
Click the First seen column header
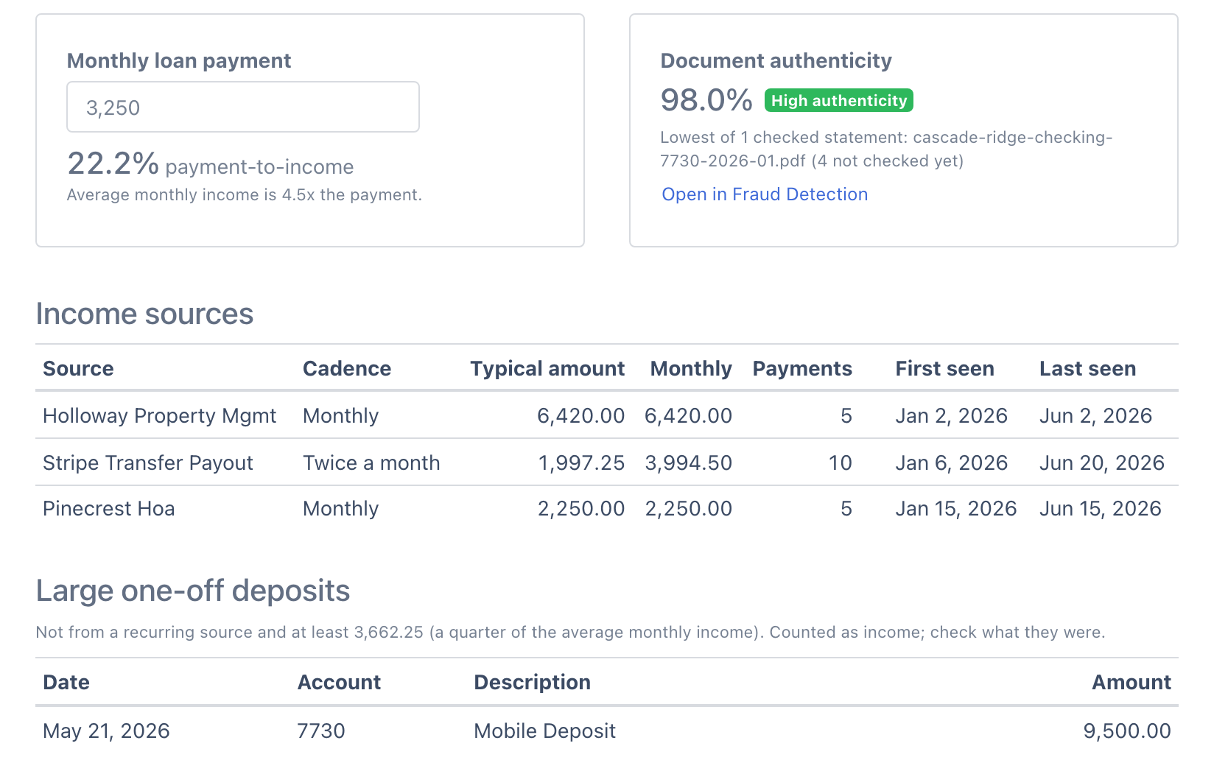click(x=944, y=368)
